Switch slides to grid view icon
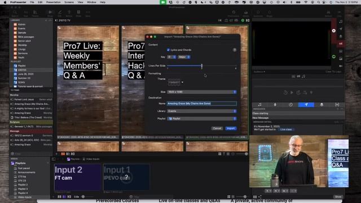The height and width of the screenshot is (203, 361). point(219,154)
